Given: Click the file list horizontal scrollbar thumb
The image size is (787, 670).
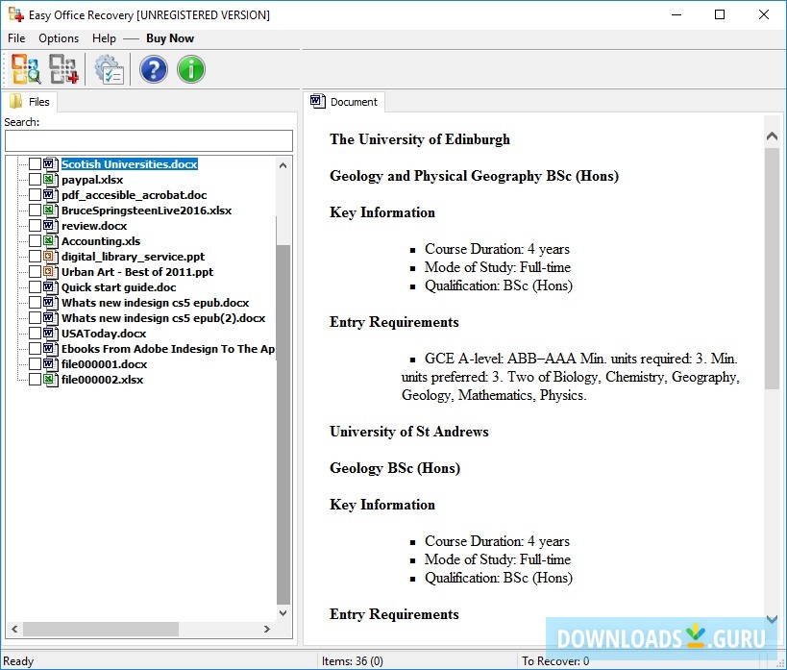Looking at the screenshot, I should [x=101, y=629].
